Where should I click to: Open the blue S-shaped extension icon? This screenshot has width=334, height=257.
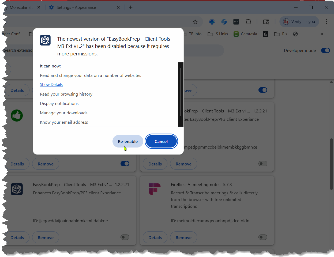(224, 22)
